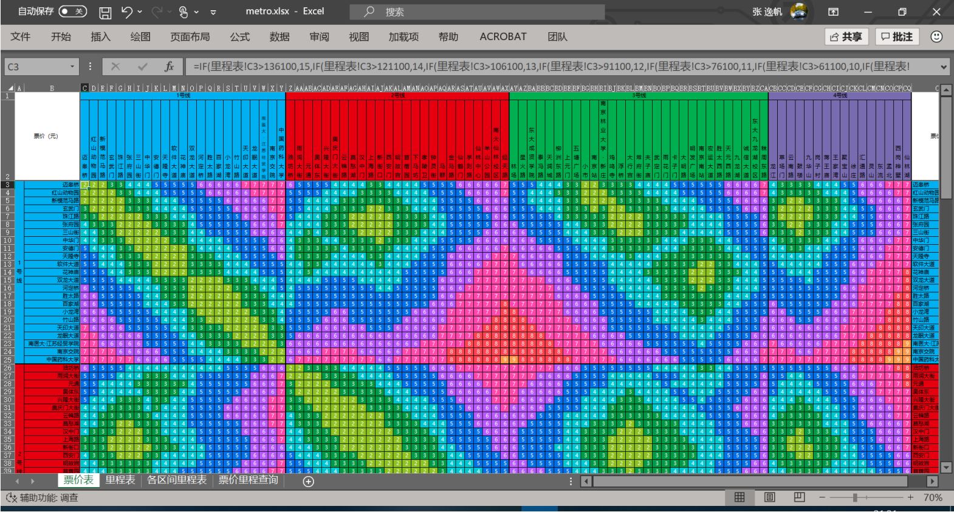Cancel formula entry with the X icon

[115, 67]
